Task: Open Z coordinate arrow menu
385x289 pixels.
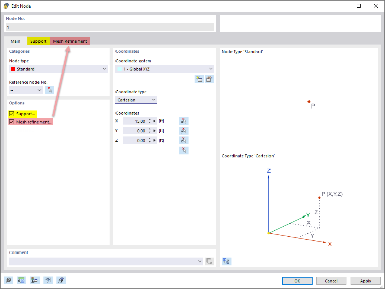Action: pos(155,140)
